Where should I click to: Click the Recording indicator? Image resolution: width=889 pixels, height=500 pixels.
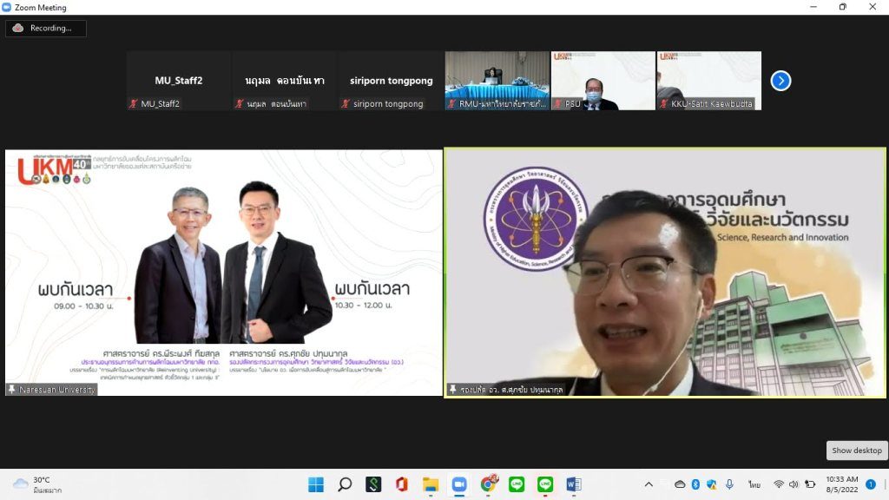[46, 28]
